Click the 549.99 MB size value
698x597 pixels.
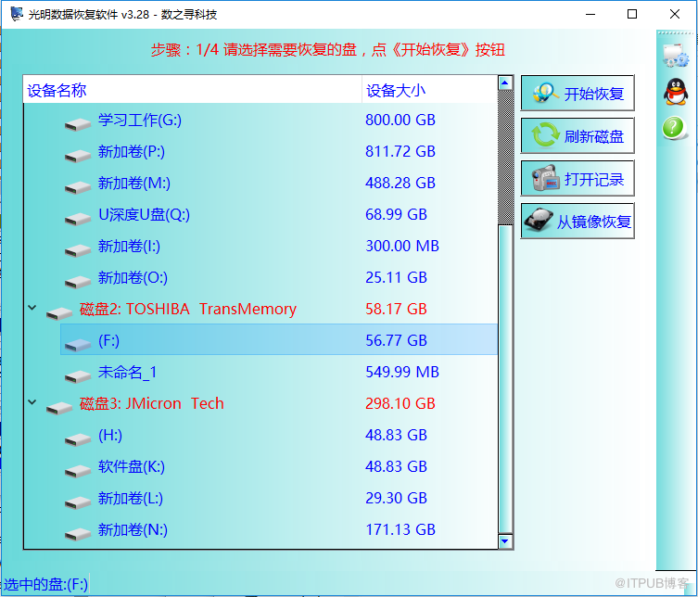402,372
